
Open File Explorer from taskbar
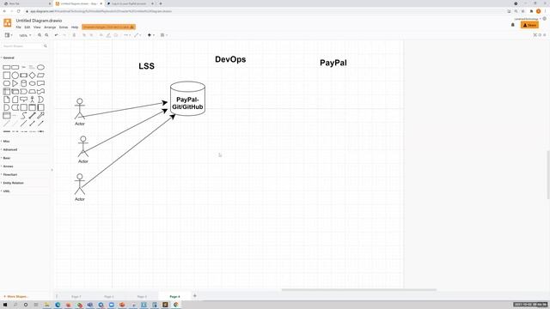tap(46, 305)
